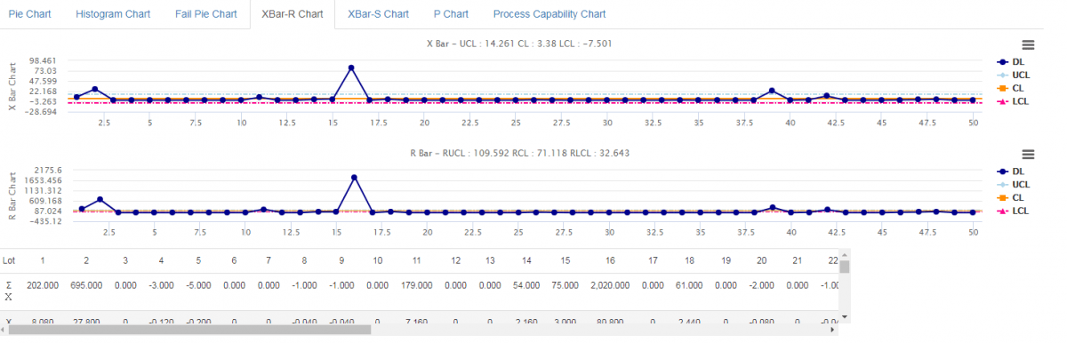Click the peak data point in R Bar chart
This screenshot has height=343, width=1067.
point(354,178)
